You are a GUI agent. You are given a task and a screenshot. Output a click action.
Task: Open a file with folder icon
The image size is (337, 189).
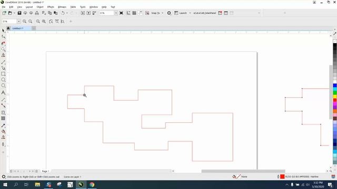[x=10, y=13]
